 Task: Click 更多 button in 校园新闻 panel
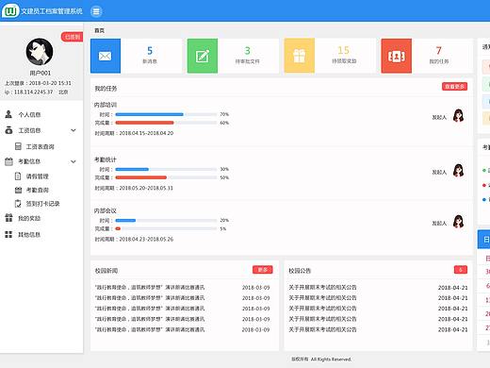263,270
